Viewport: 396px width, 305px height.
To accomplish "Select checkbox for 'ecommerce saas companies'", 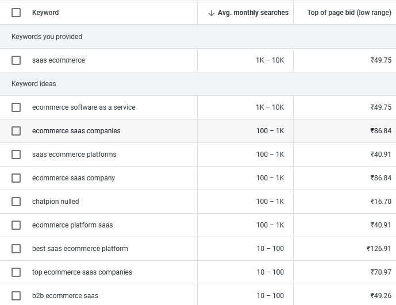I will (16, 131).
